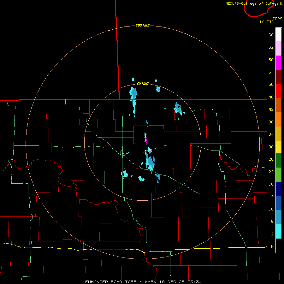Click the '10 DEC 25' date text

(x=172, y=282)
